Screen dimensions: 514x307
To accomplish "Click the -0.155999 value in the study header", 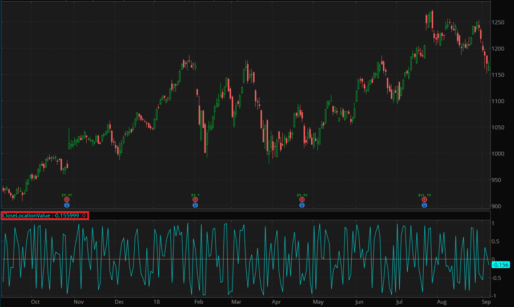I will pyautogui.click(x=66, y=215).
